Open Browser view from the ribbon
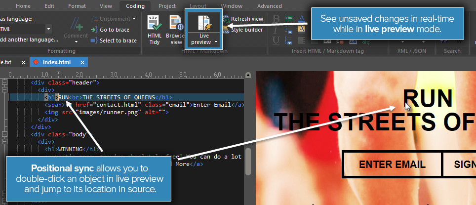Image resolution: width=476 pixels, height=205 pixels. 176,30
